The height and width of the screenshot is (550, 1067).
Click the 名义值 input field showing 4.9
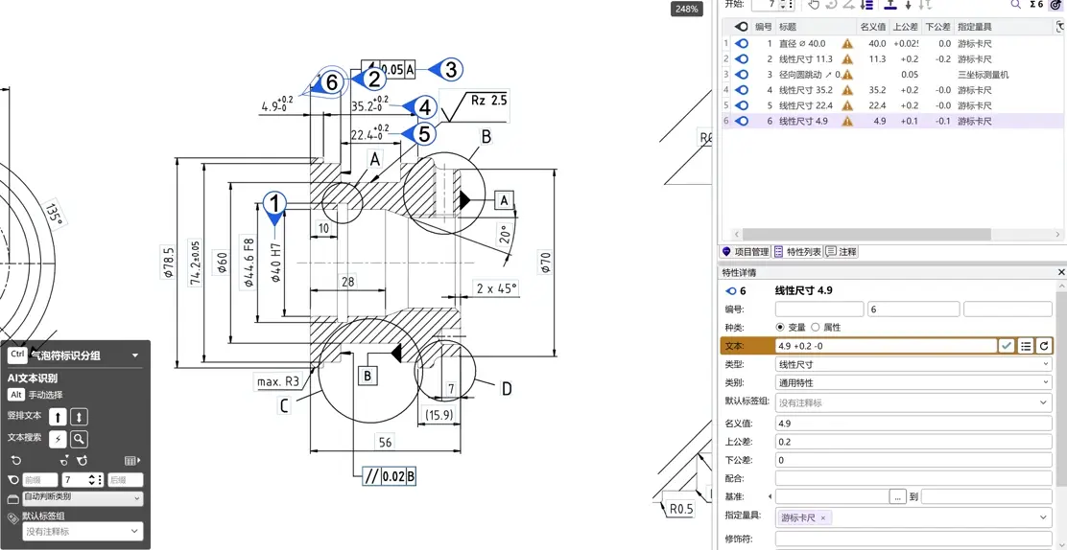click(x=913, y=423)
